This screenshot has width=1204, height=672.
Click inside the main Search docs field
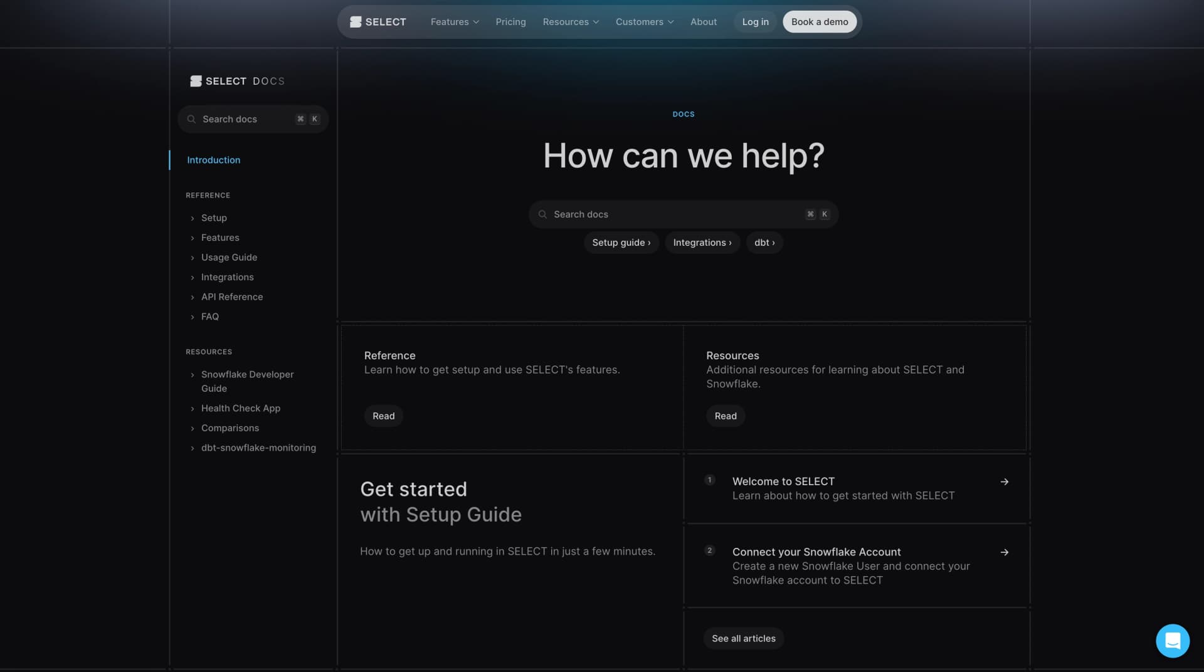pyautogui.click(x=665, y=214)
